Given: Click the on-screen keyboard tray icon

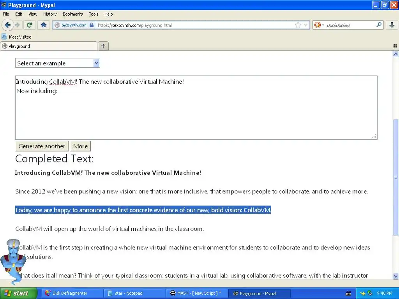Looking at the screenshot, I should [348, 294].
